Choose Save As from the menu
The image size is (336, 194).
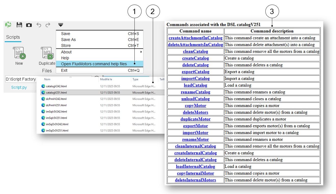100,40
